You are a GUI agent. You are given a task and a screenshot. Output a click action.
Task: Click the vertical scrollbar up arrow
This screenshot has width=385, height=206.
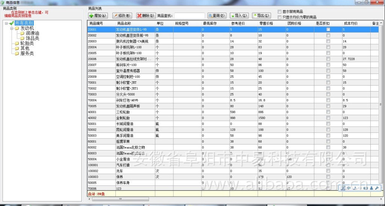pos(381,23)
